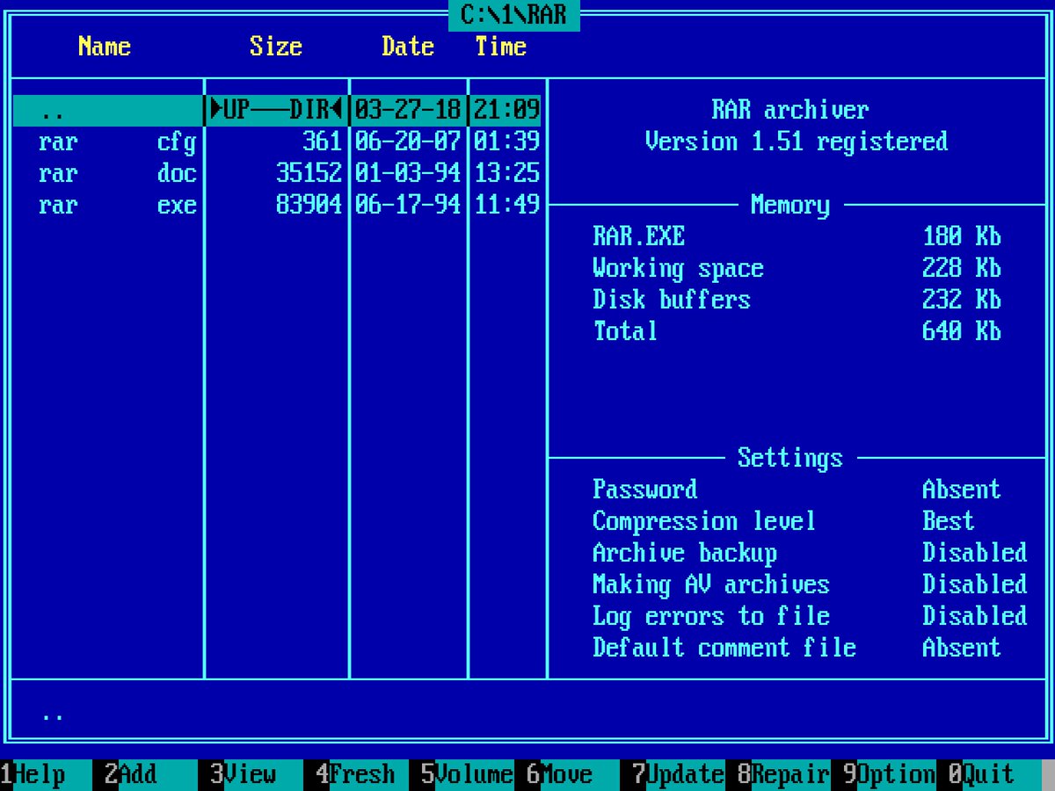Viewport: 1055px width, 791px height.
Task: Click the 'Disk buffers' label
Action: pyautogui.click(x=672, y=300)
